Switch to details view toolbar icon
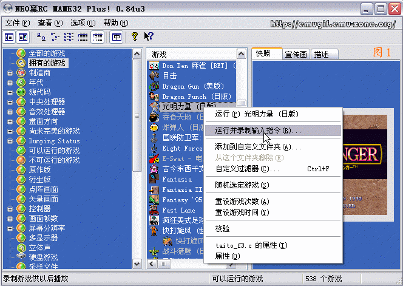Image resolution: width=403 pixels, height=286 pixels. tap(83, 37)
